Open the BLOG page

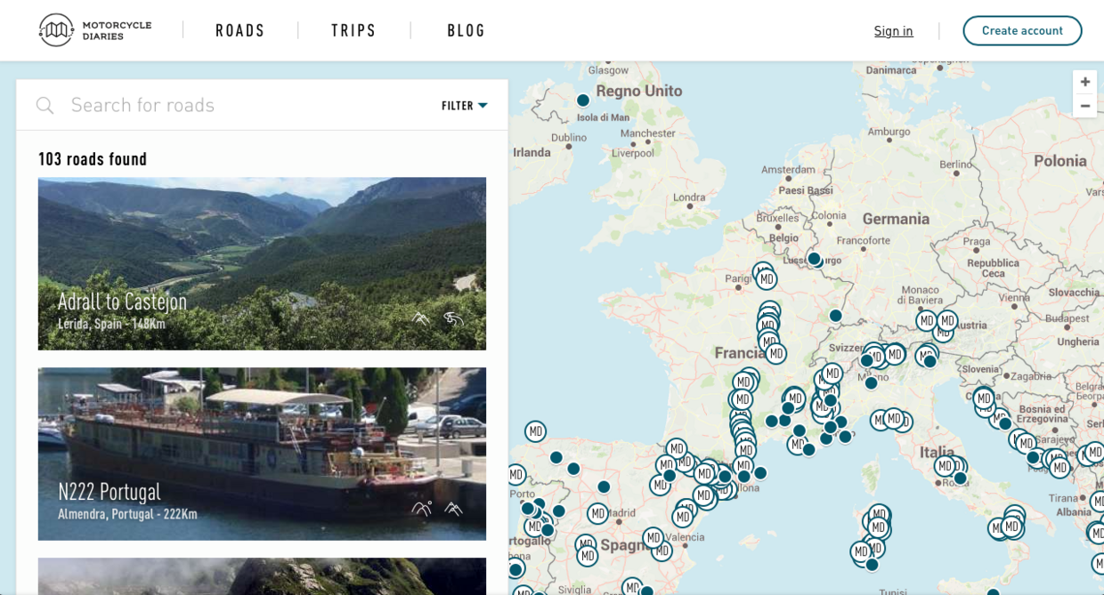[466, 30]
